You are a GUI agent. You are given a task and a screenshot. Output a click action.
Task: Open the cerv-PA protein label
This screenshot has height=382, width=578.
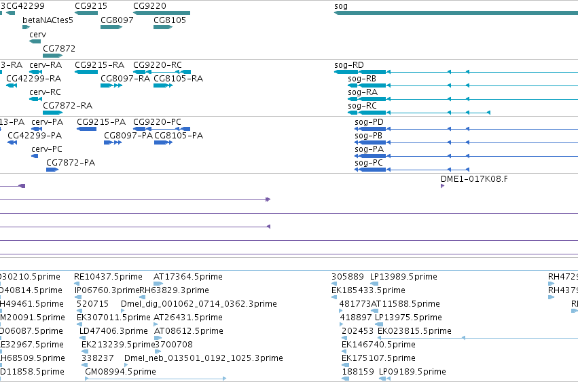click(x=47, y=122)
